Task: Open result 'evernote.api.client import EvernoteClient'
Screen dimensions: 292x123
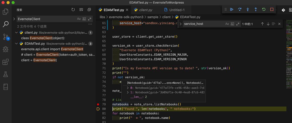Action: pos(52,49)
